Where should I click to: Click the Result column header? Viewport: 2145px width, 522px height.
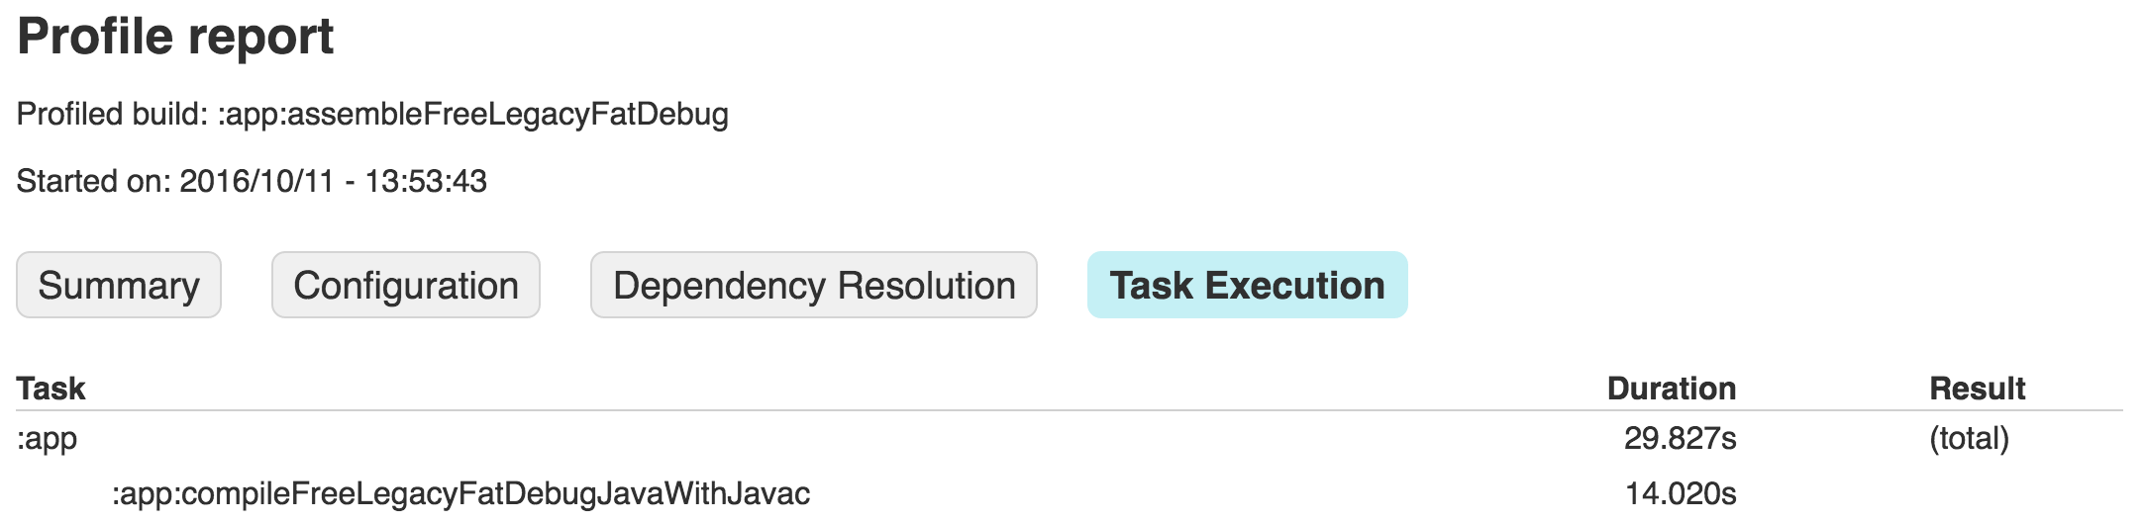[x=1977, y=389]
